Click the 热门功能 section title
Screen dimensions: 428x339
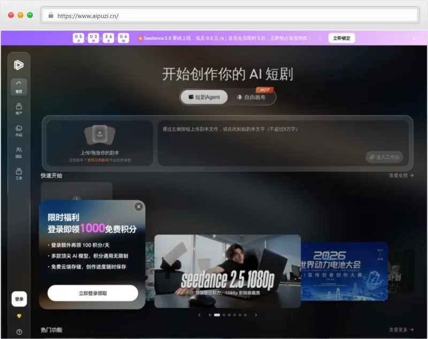51,330
